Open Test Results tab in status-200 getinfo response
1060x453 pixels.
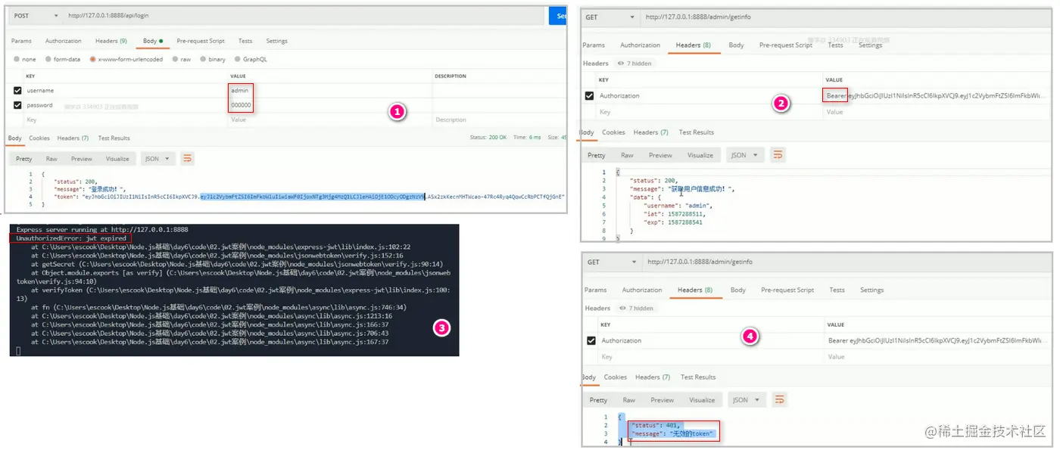(x=697, y=132)
